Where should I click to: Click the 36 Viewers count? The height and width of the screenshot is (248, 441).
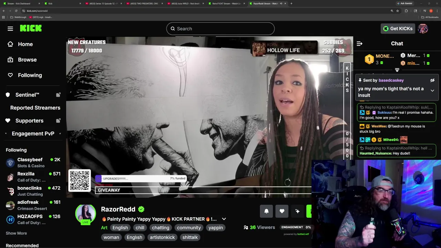click(259, 227)
